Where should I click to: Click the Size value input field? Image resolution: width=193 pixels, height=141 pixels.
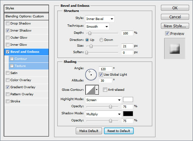click(x=127, y=46)
